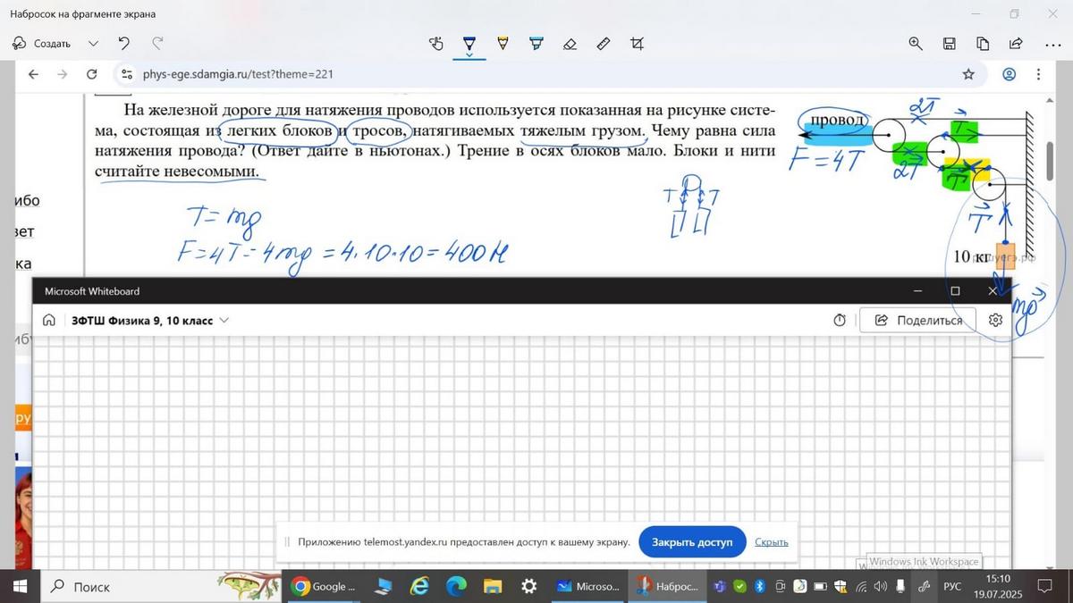The width and height of the screenshot is (1073, 603).
Task: Copy the snip to clipboard
Action: coord(983,44)
